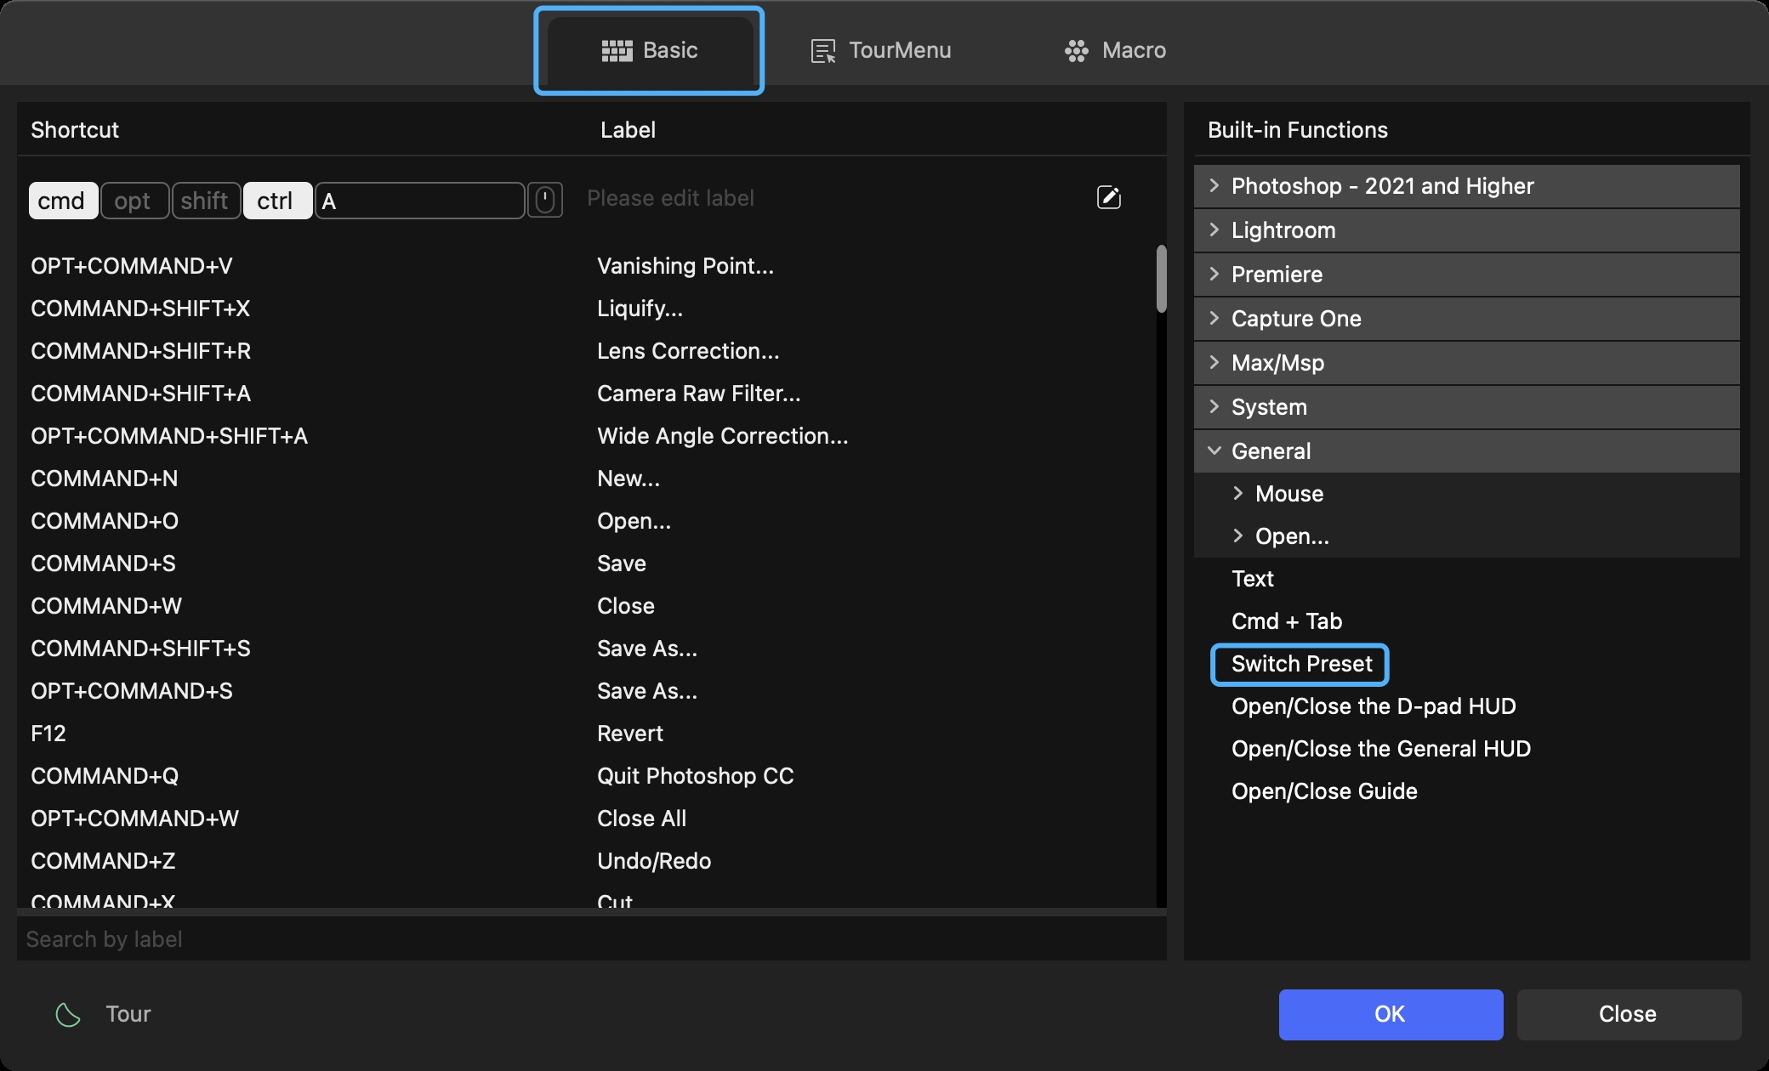Click the Search by label field
Viewport: 1769px width, 1071px height.
click(x=592, y=939)
